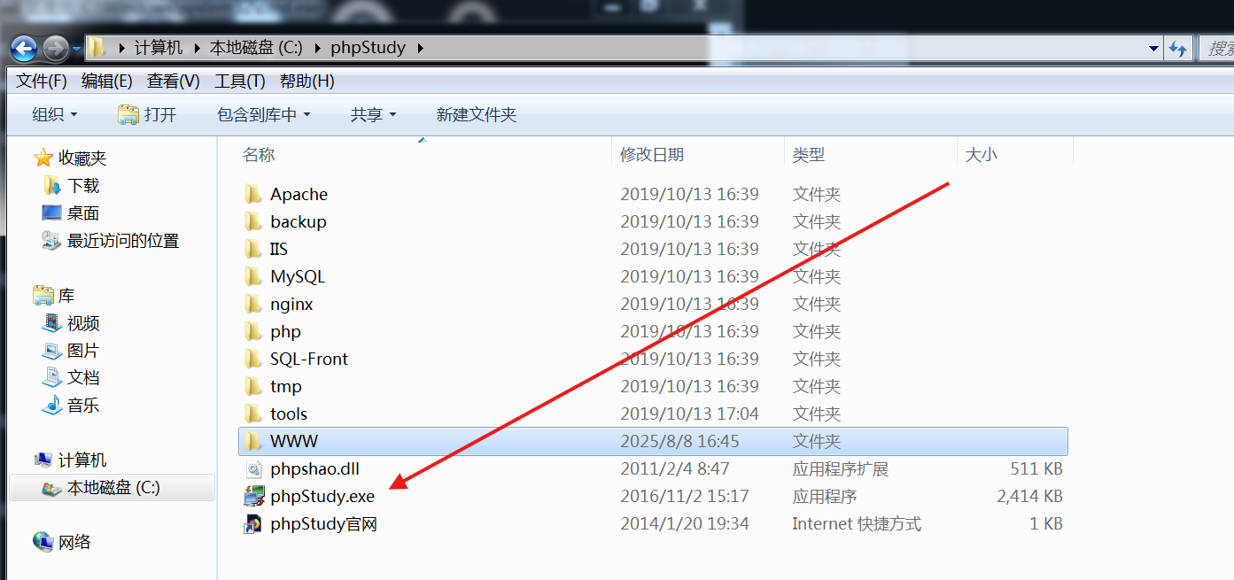The image size is (1234, 580).
Task: Select the tools folder icon
Action: click(x=254, y=414)
